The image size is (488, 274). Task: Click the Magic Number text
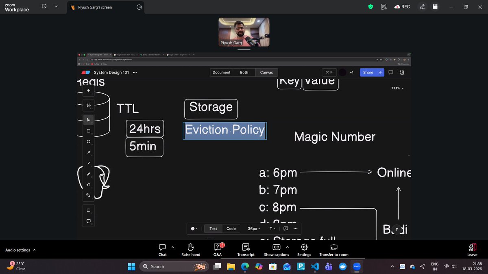coord(335,137)
